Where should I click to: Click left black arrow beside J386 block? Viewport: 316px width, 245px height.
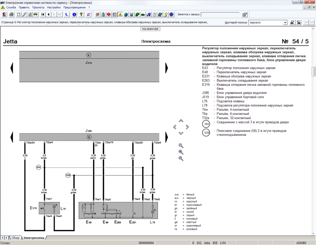click(x=12, y=137)
